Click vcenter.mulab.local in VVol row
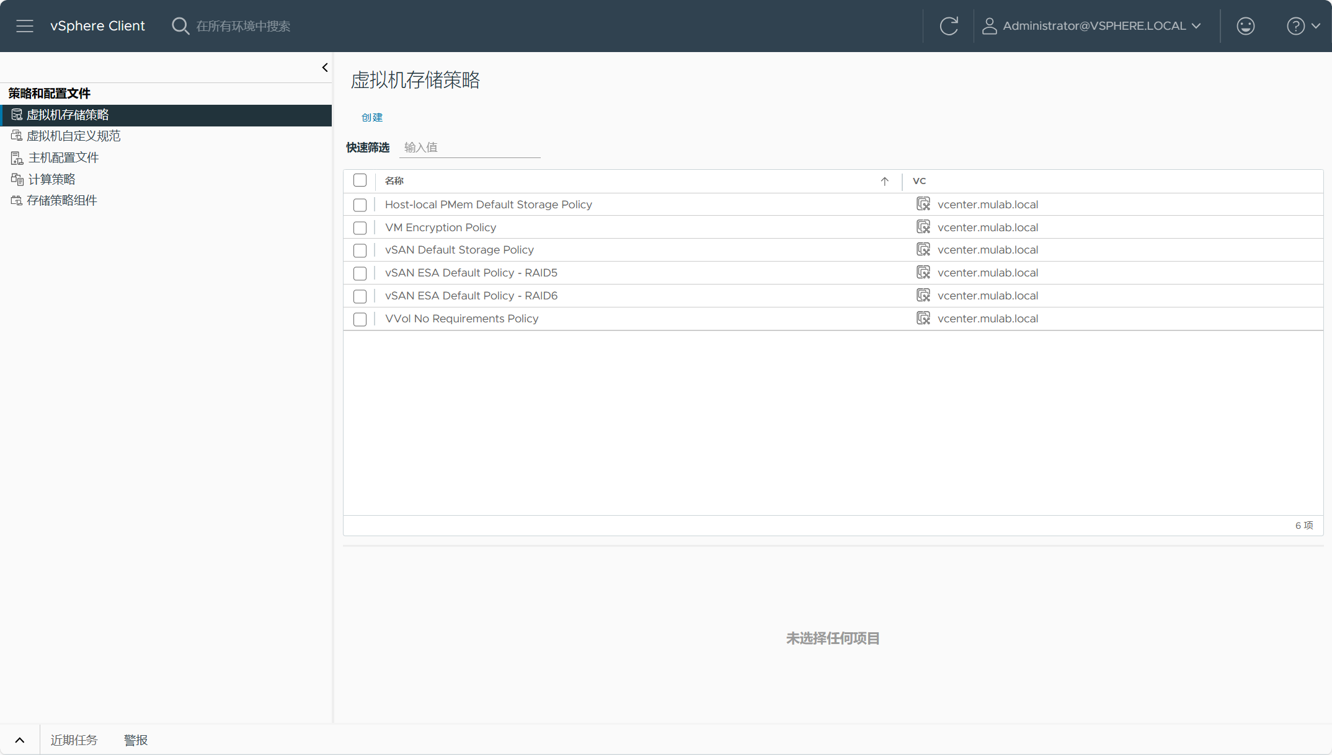 (988, 319)
